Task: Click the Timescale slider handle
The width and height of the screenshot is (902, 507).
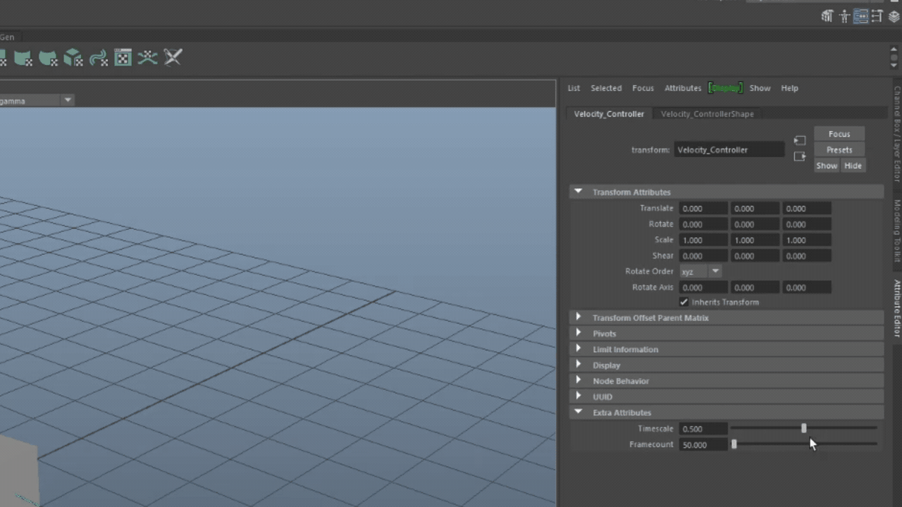Action: click(x=803, y=428)
